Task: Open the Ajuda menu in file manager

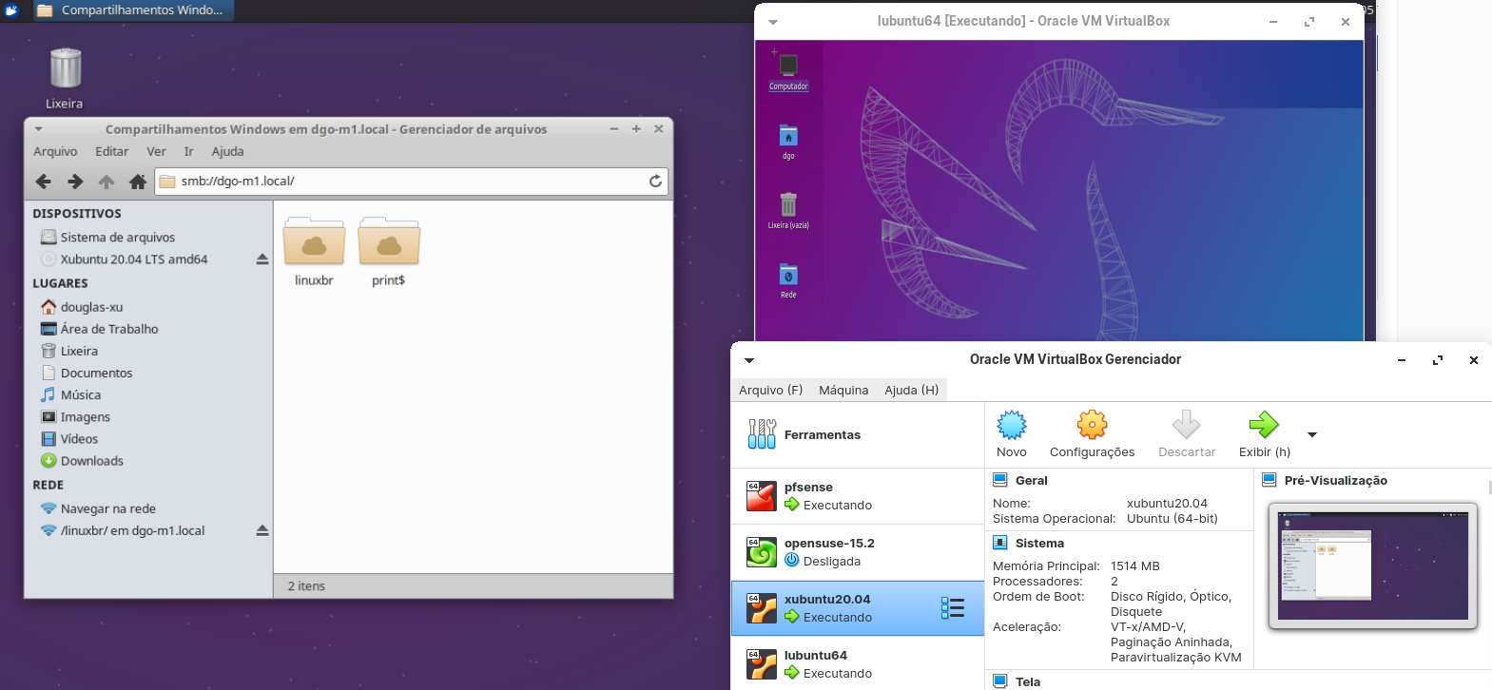Action: (227, 152)
